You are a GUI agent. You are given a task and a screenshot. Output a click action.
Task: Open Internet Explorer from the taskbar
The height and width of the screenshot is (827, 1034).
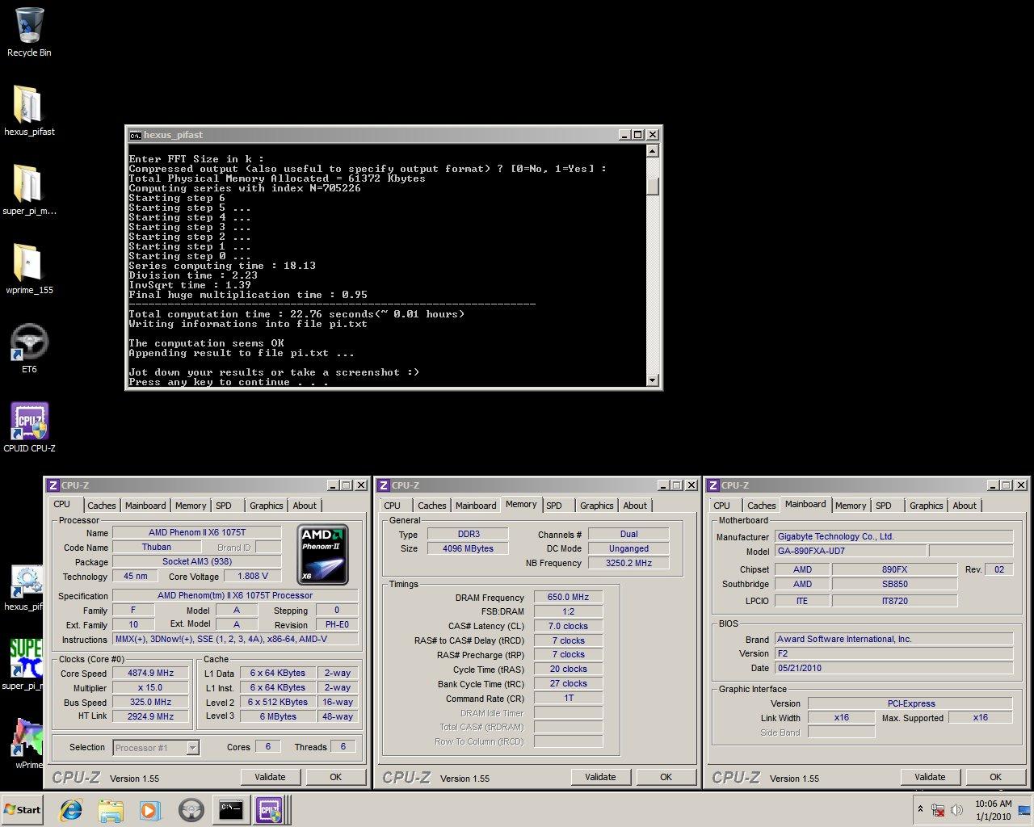click(72, 810)
